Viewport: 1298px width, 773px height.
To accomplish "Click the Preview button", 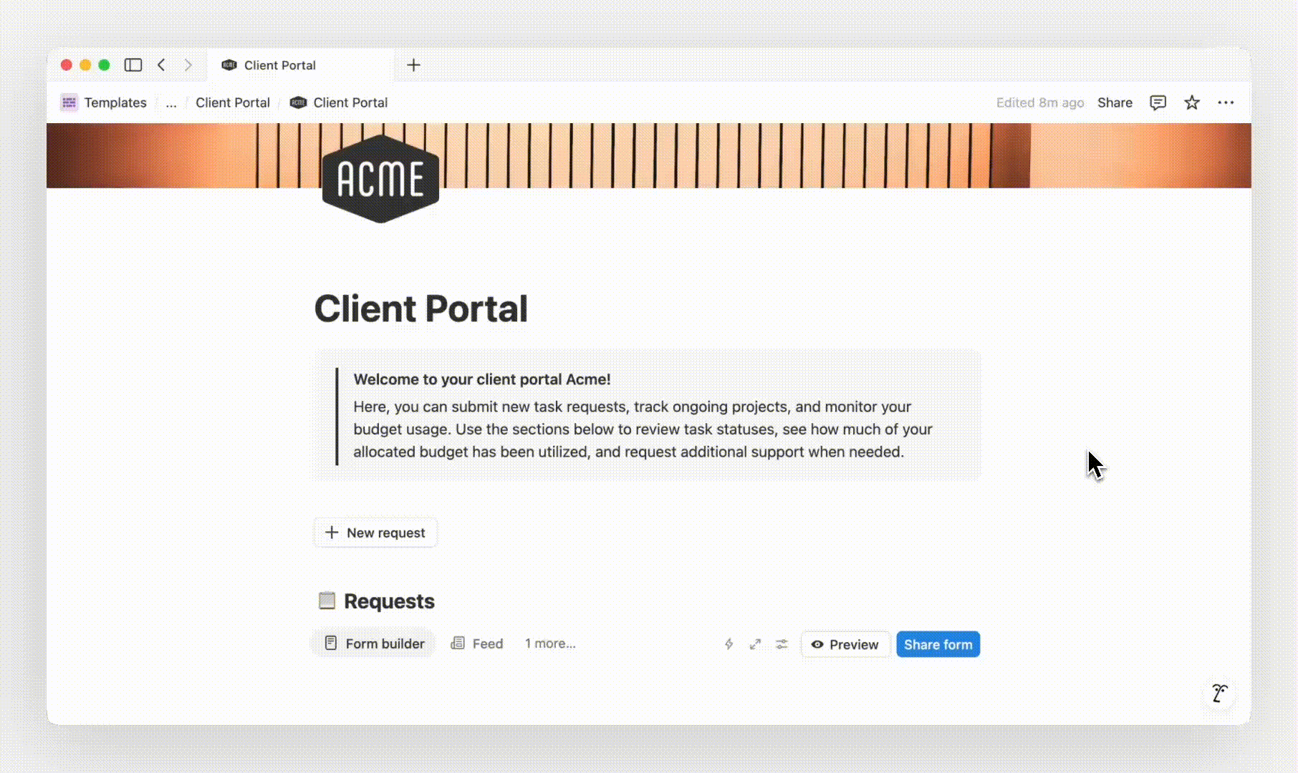I will [845, 644].
